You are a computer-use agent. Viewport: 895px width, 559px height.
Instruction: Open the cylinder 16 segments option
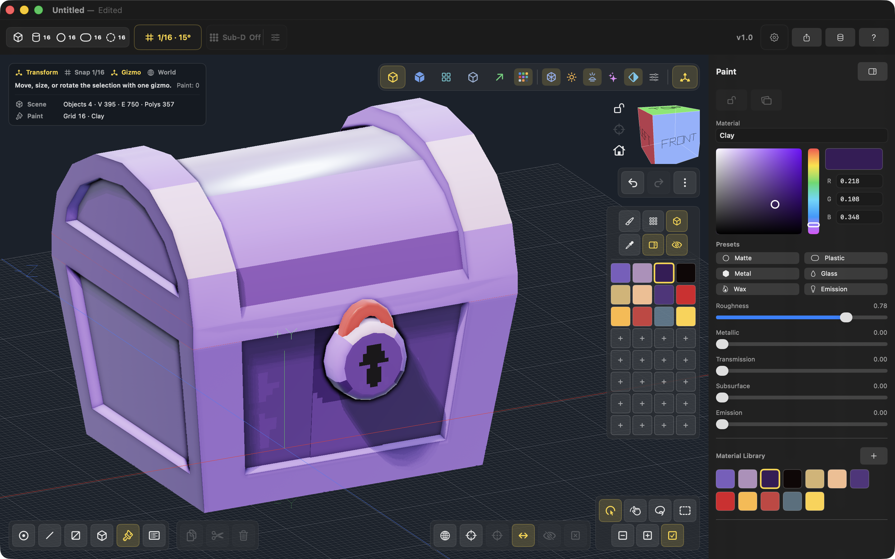[41, 37]
